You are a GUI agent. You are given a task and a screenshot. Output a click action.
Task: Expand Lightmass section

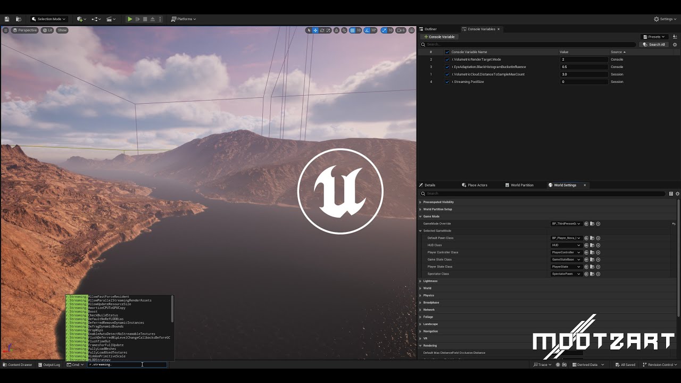pyautogui.click(x=420, y=281)
